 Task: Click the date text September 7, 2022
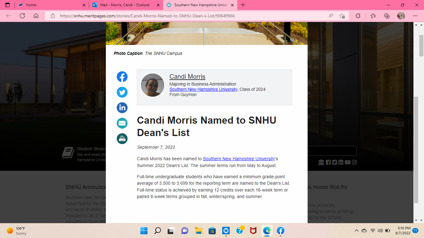pyautogui.click(x=156, y=147)
